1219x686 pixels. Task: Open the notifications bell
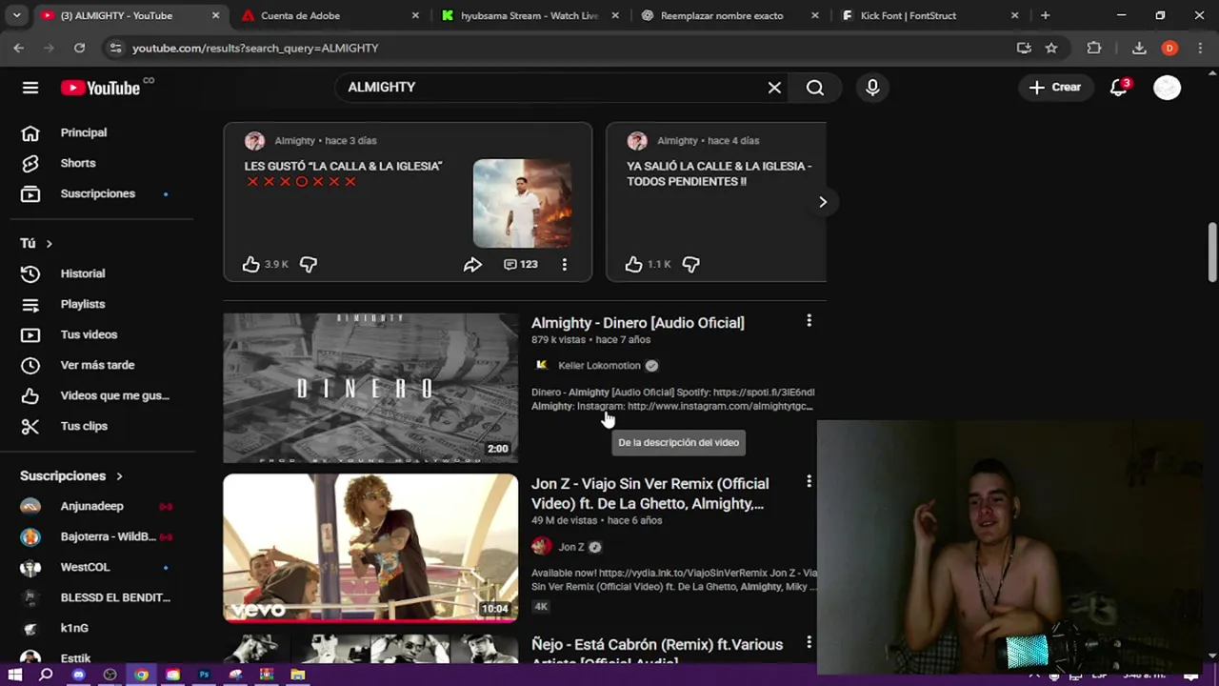(x=1119, y=88)
